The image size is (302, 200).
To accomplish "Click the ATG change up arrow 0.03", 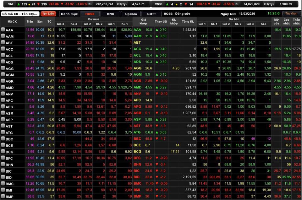I will (x=161, y=132).
